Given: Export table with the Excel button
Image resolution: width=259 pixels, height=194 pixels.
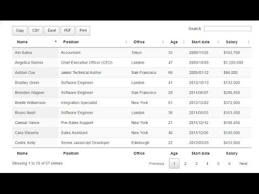Looking at the screenshot, I should pyautogui.click(x=51, y=31).
